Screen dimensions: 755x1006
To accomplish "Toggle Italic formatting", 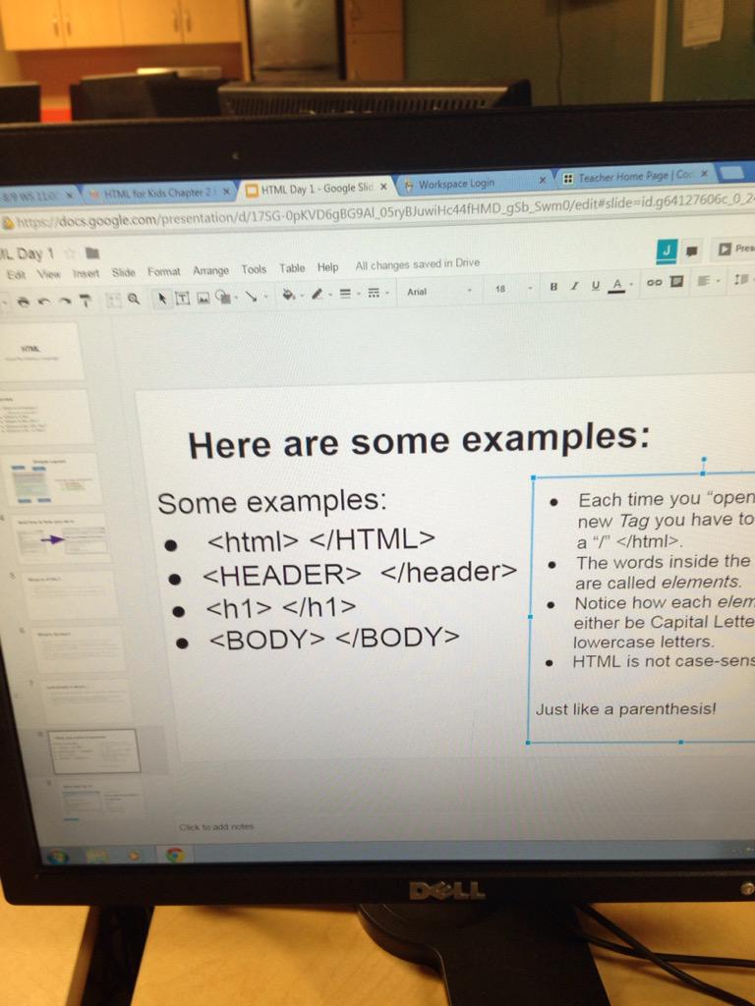I will coord(574,286).
